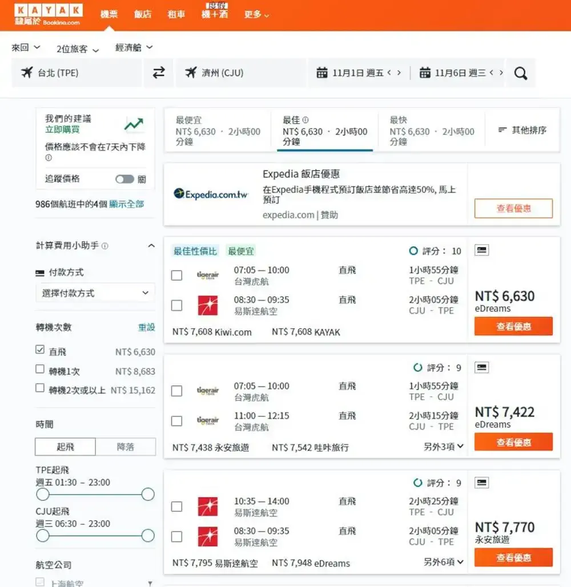Screen dimensions: 571x587
Task: Click the magnifier search button
Action: tap(520, 73)
